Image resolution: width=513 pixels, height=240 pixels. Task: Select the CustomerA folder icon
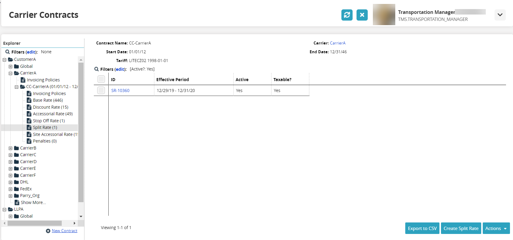(x=11, y=59)
